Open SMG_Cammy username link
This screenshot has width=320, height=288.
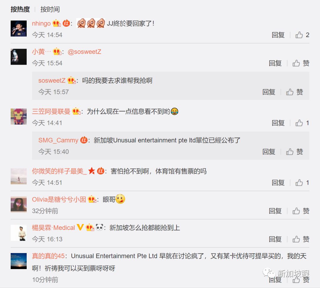coord(58,140)
